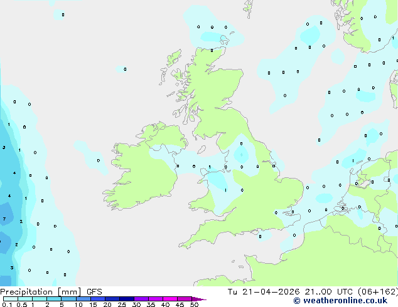The width and height of the screenshot is (398, 307).
Task: Click the 'Precipitation [mm] GFS' title text
Action: (x=51, y=292)
